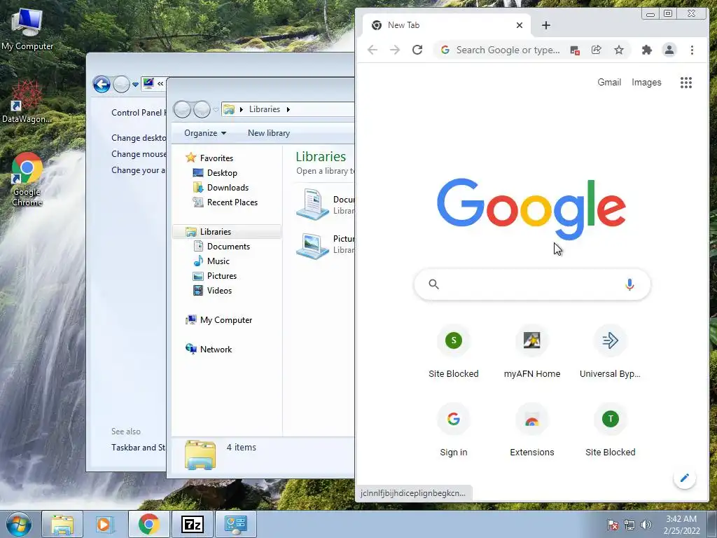Screen dimensions: 717x538
Task: Click the Google search box
Action: click(532, 284)
